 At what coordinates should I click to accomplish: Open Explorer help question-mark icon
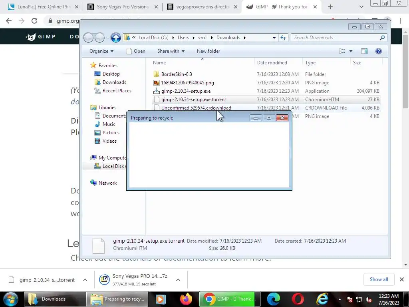[379, 51]
